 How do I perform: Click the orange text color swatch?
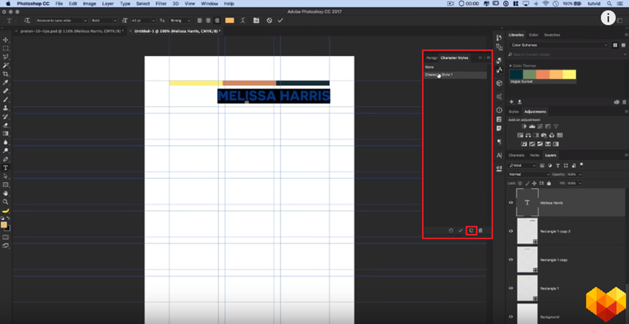point(230,20)
